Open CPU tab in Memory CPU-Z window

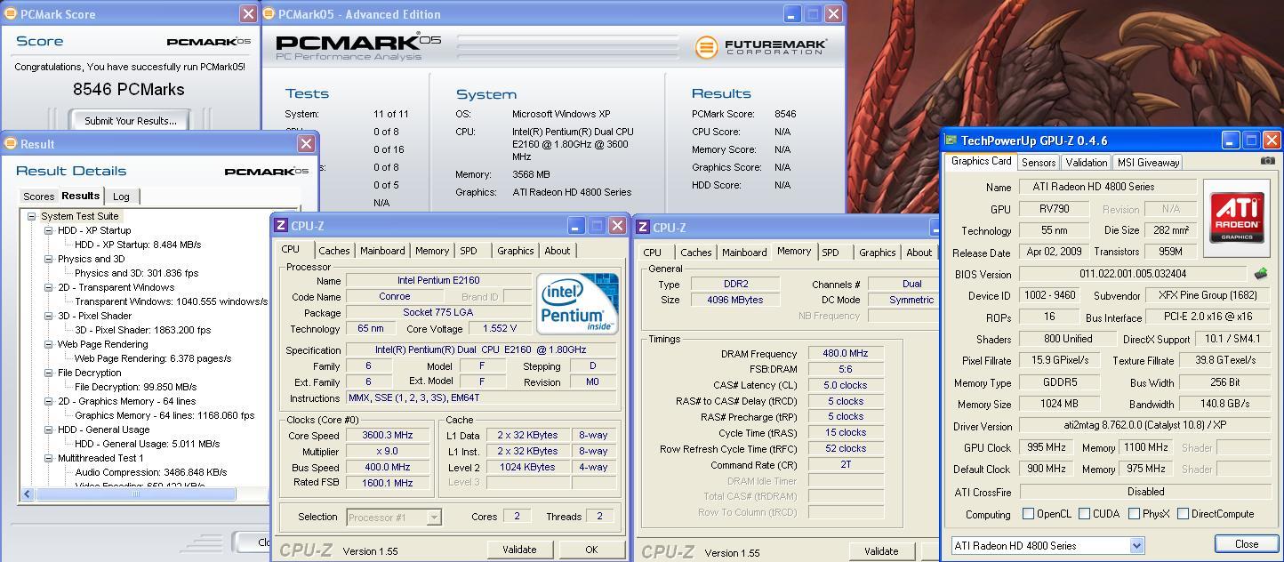[653, 253]
